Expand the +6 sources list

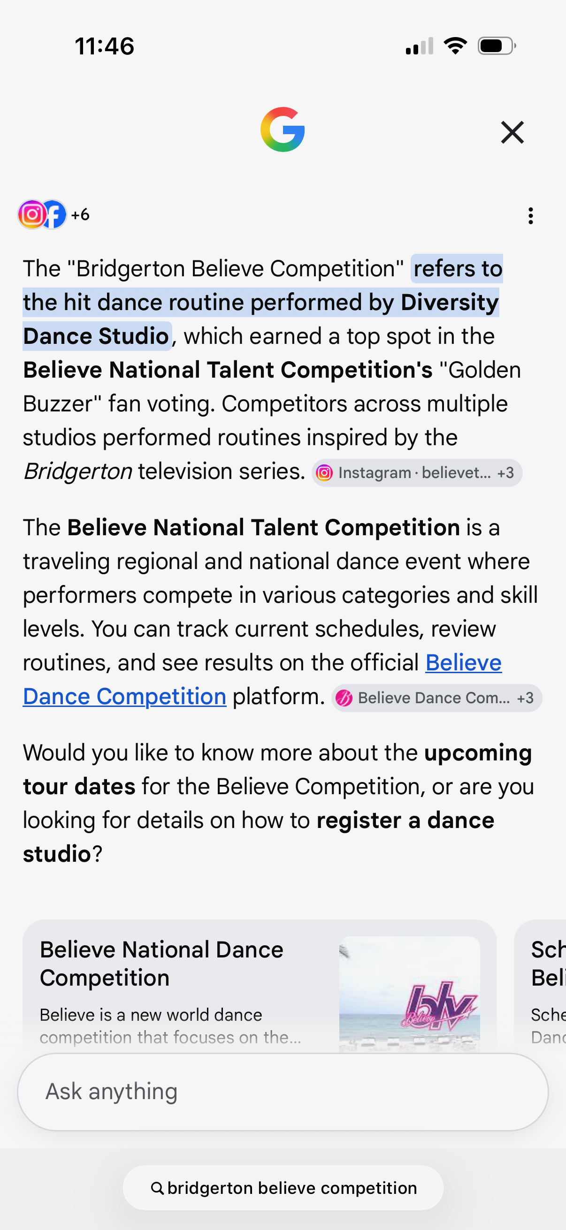coord(80,215)
